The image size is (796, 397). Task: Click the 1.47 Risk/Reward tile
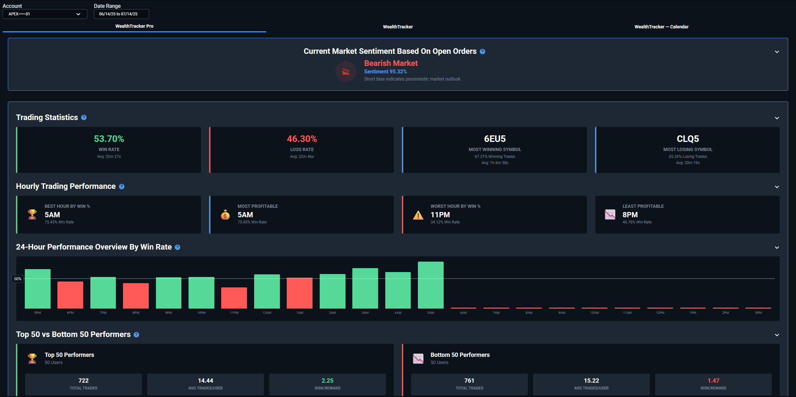713,384
